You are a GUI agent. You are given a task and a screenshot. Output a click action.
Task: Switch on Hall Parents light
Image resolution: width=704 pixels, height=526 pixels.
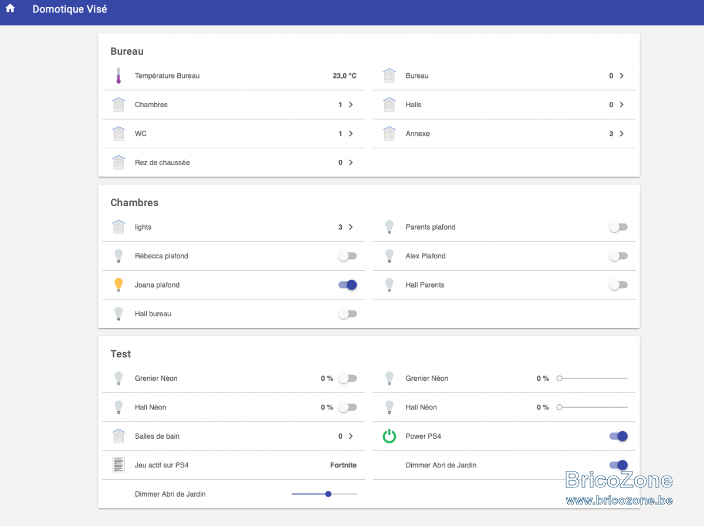tap(618, 285)
